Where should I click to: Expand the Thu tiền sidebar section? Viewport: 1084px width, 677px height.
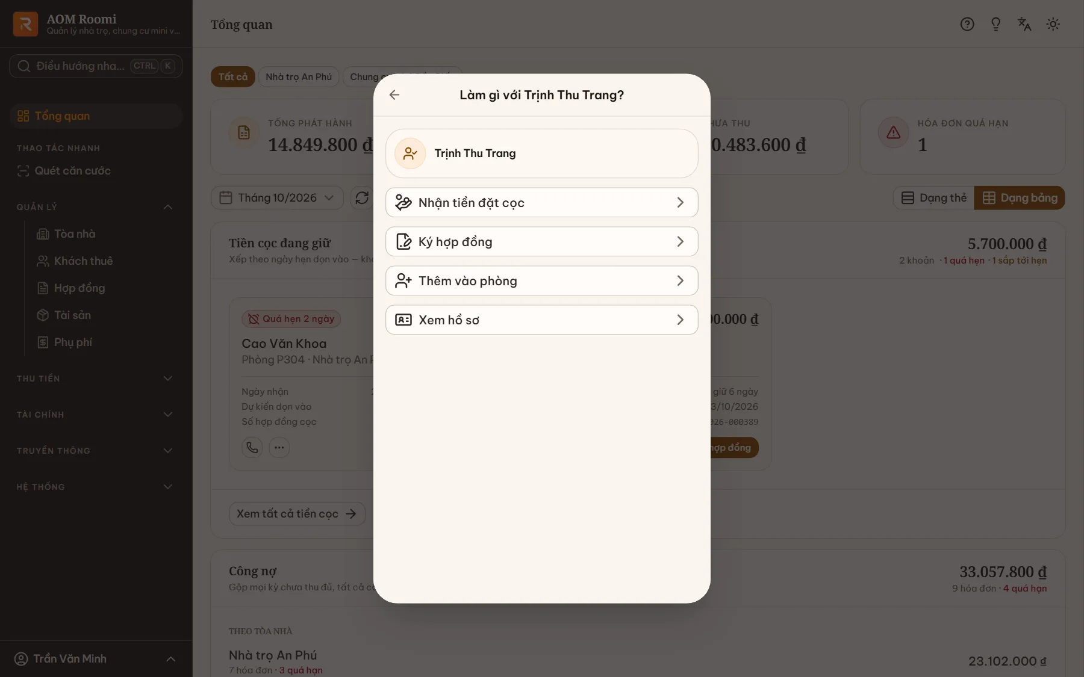95,379
